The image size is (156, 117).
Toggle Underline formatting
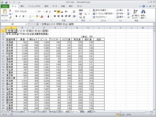(23, 16)
